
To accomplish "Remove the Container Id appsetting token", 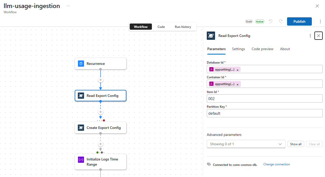I will coord(237,84).
